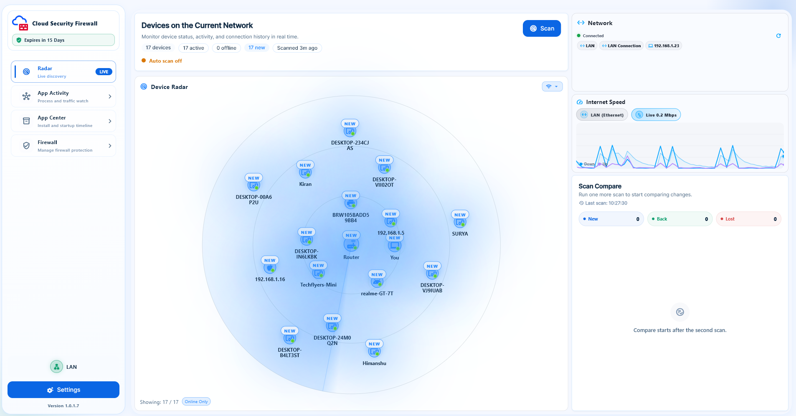Open the App Center menu item
This screenshot has height=416, width=796.
tap(63, 121)
